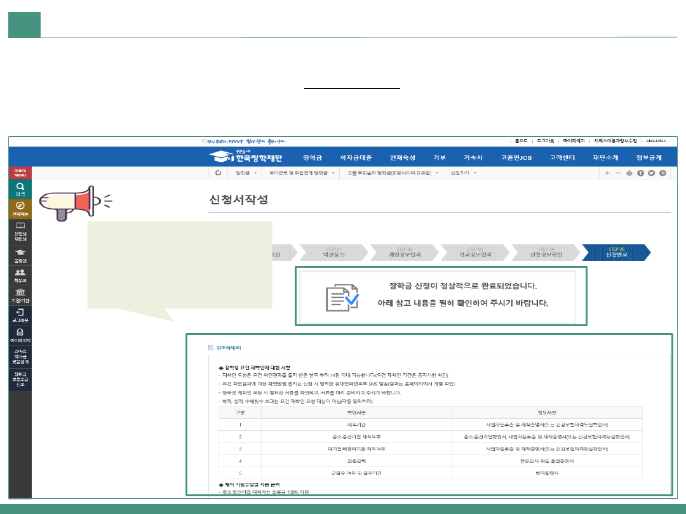Click the print icon in page toolbar
Viewport: 686px width, 514px height.
[629, 173]
